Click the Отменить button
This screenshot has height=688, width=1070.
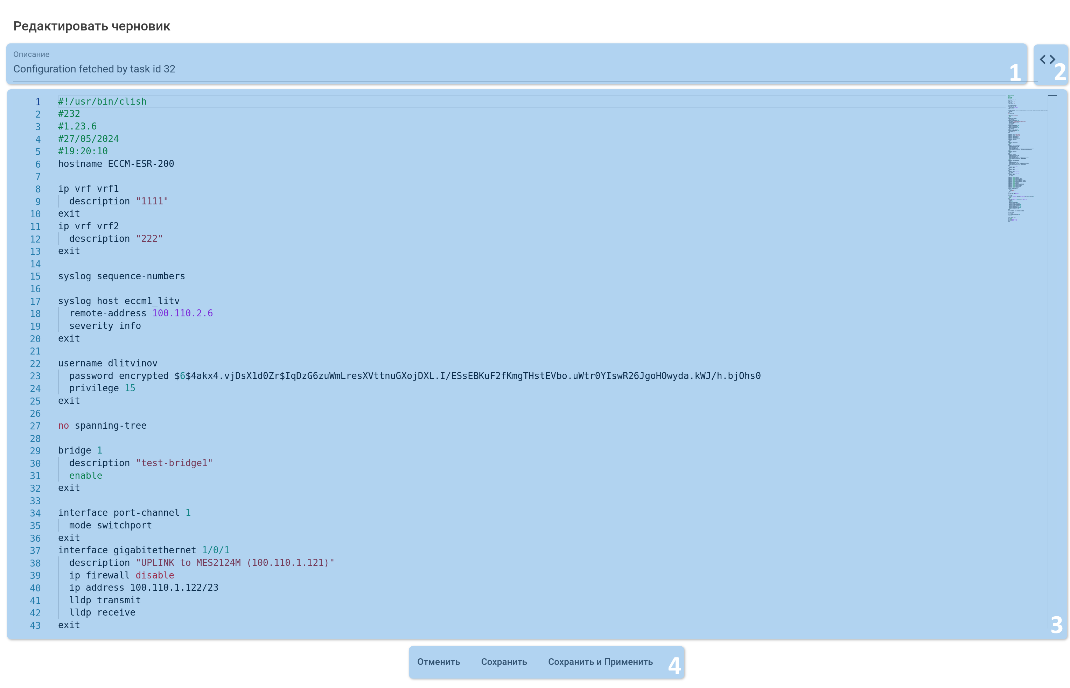[438, 662]
